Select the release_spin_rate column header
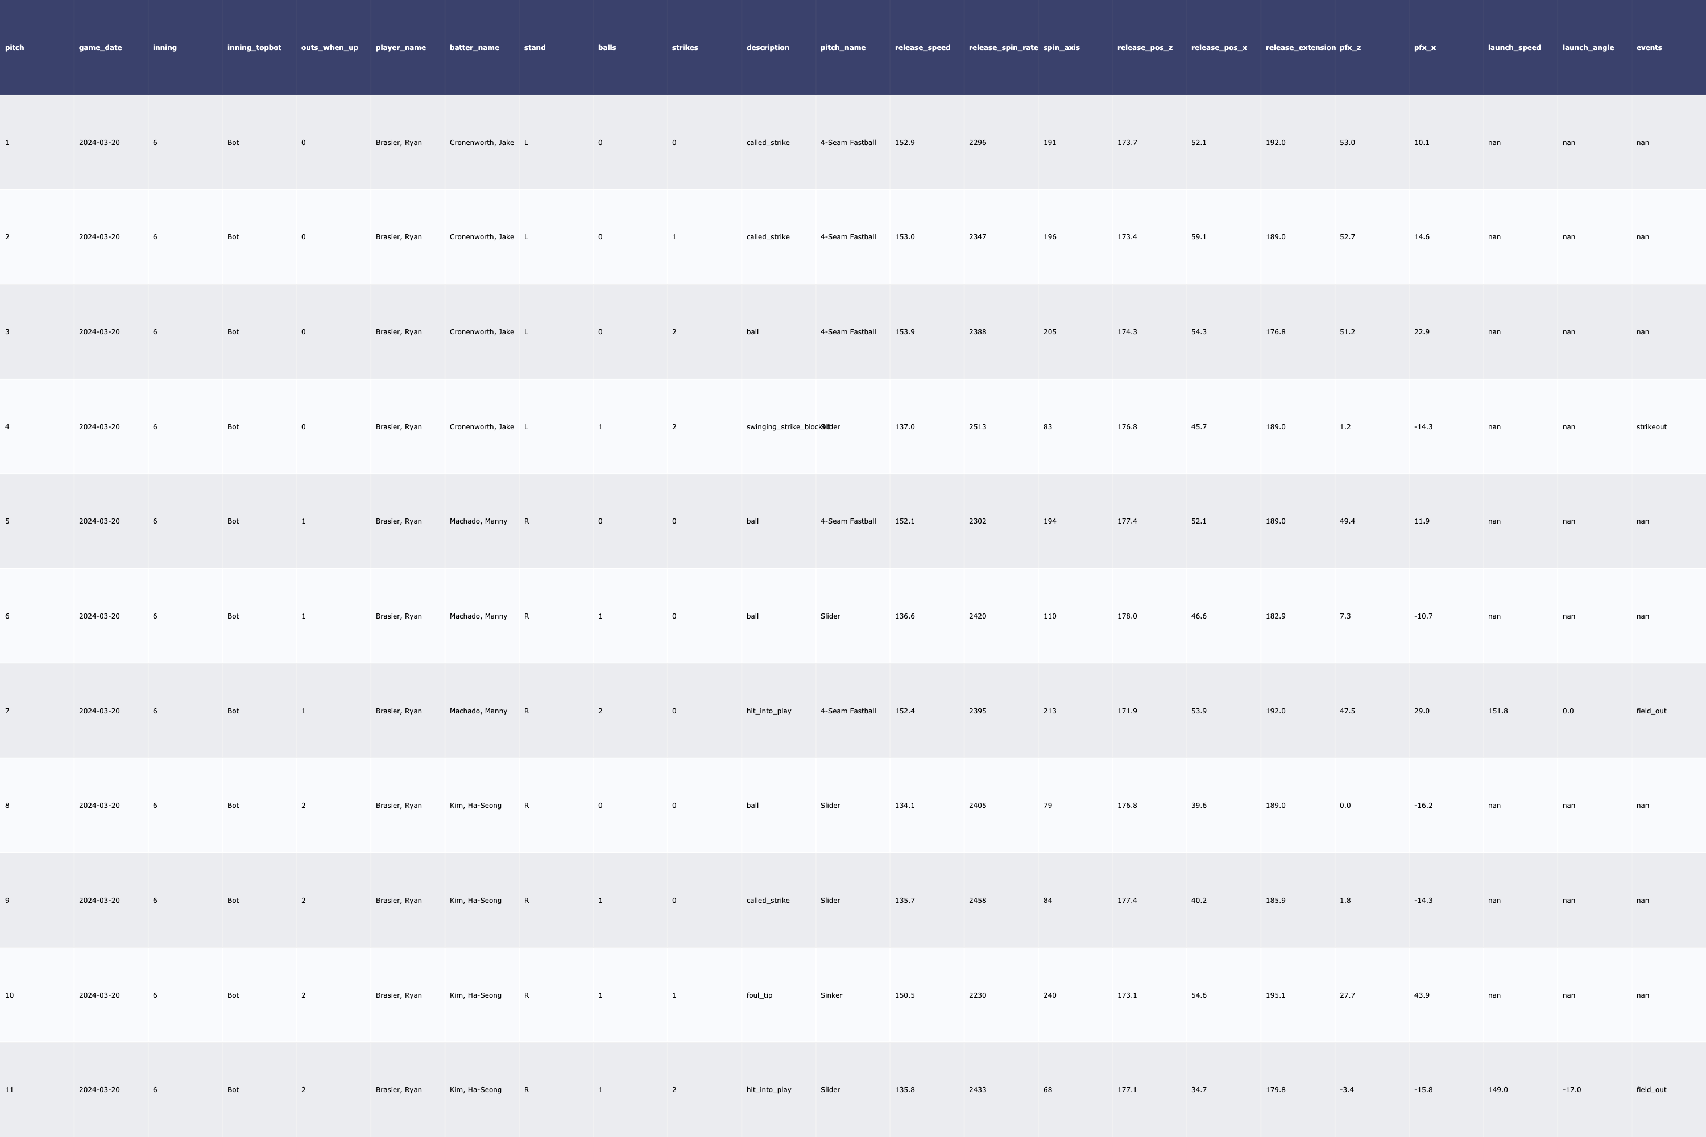 1003,48
